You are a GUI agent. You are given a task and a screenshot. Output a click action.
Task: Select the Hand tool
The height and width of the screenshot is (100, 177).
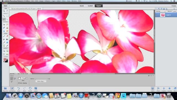pos(7,11)
